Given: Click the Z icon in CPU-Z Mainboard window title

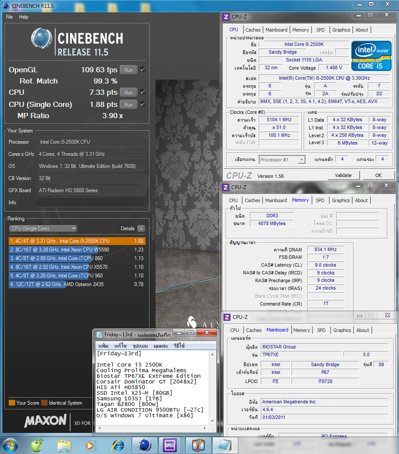Looking at the screenshot, I should coord(227,317).
